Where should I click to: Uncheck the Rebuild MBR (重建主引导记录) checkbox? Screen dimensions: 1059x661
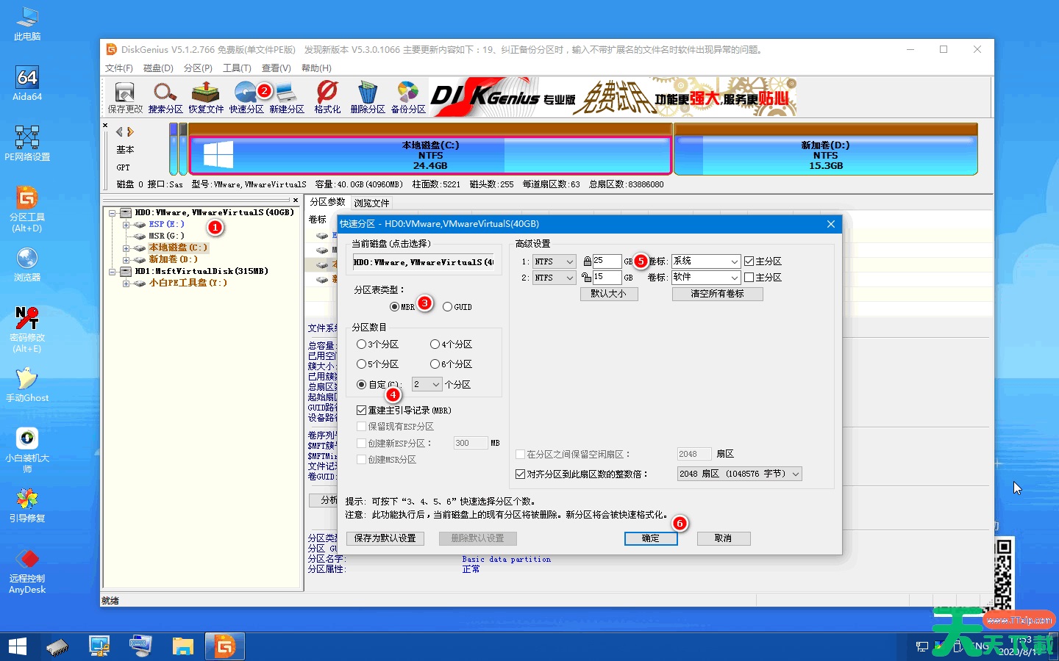[362, 411]
